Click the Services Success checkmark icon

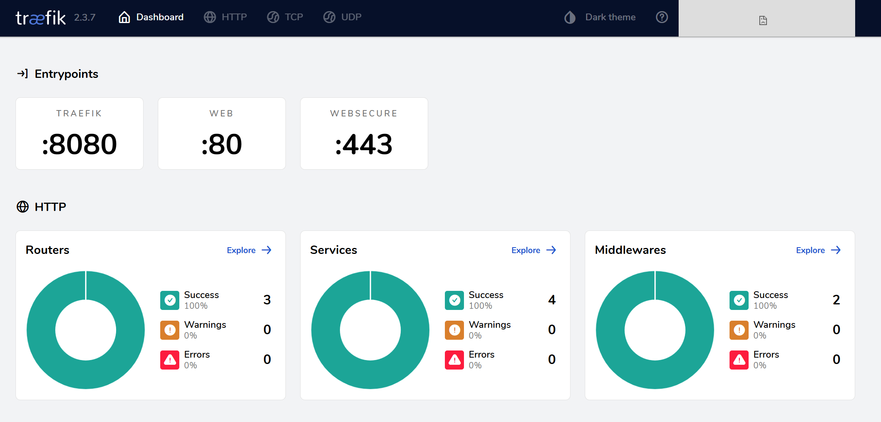(454, 300)
